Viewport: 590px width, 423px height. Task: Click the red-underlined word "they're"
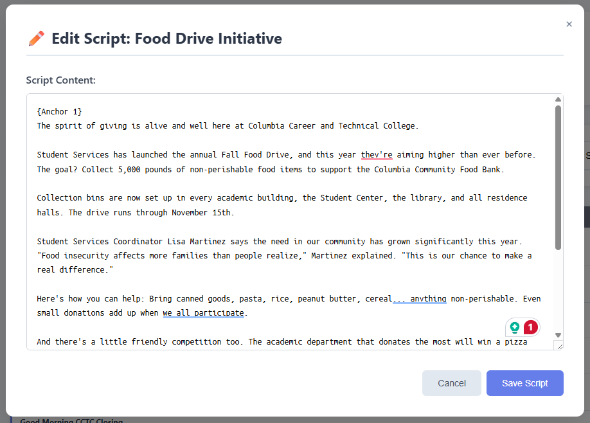pyautogui.click(x=377, y=155)
